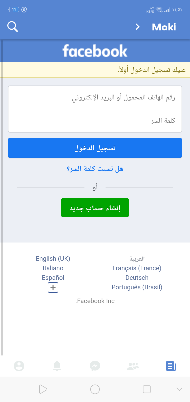Focus the phone or email field
This screenshot has height=402, width=190.
click(x=95, y=98)
